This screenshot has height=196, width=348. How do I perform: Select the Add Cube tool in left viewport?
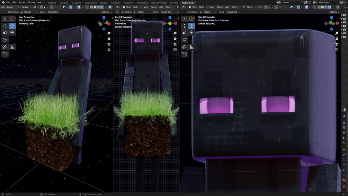point(5,54)
